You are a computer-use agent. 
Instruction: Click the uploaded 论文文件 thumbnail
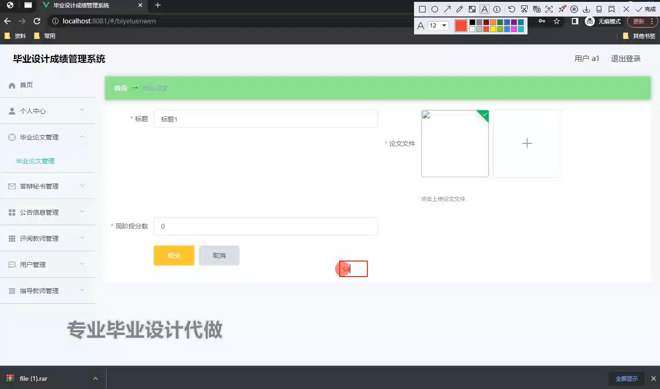coord(455,144)
